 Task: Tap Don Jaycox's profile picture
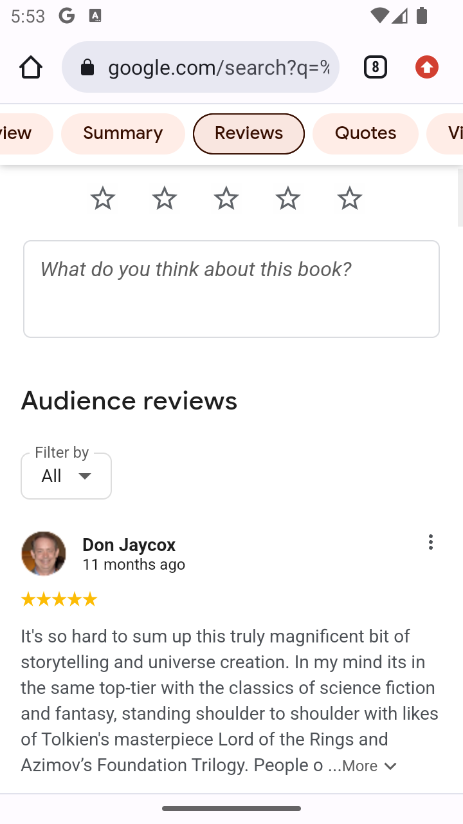[44, 554]
